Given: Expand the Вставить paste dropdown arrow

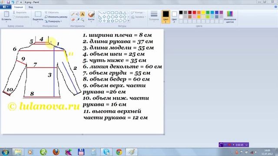Looking at the screenshot, I should (x=7, y=22).
